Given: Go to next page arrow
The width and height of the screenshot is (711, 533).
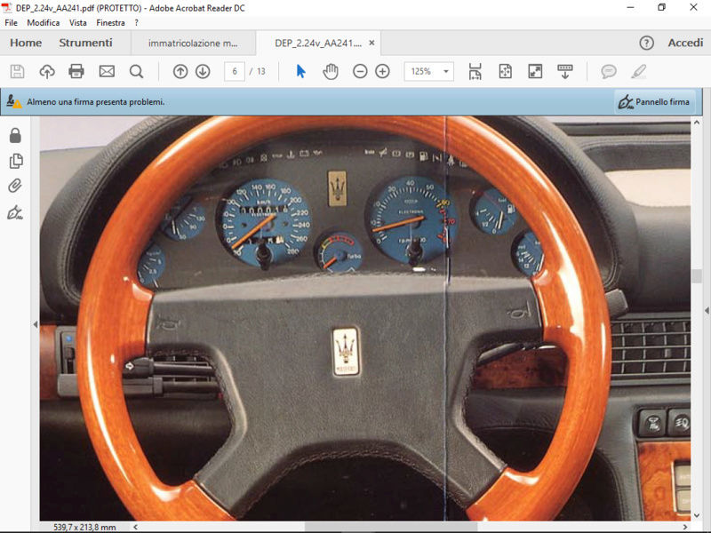Looking at the screenshot, I should [203, 72].
